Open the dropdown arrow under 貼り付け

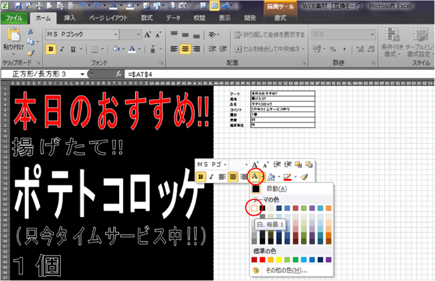[13, 54]
